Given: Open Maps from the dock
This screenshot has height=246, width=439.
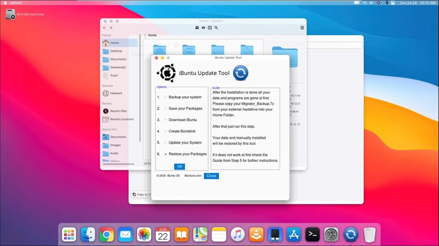Looking at the screenshot, I should coord(200,234).
